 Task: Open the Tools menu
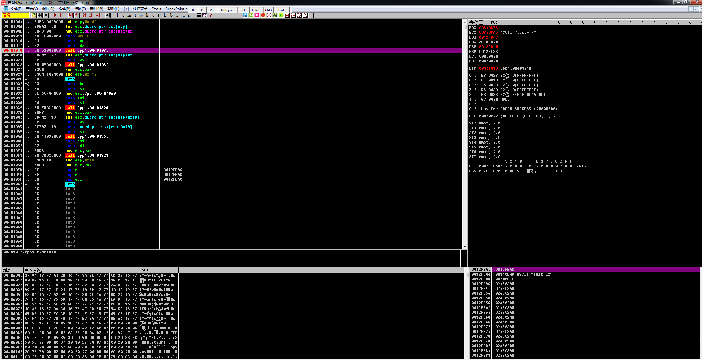156,9
